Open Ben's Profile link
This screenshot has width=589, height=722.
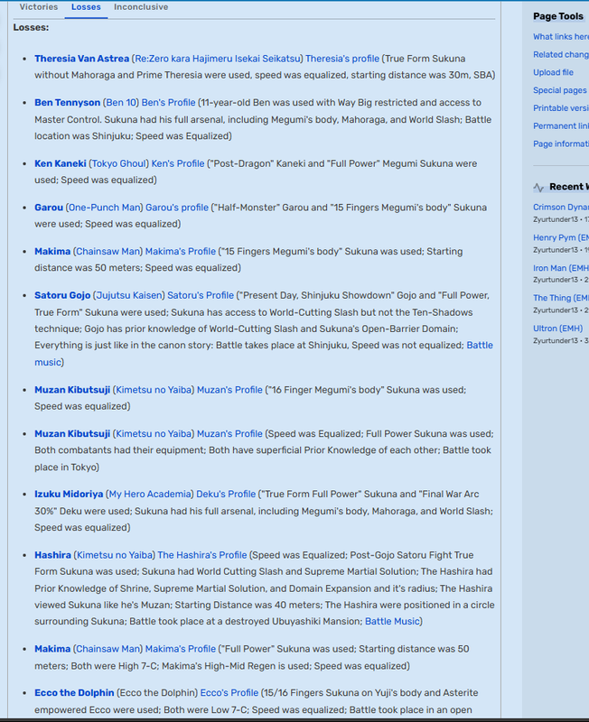click(168, 103)
